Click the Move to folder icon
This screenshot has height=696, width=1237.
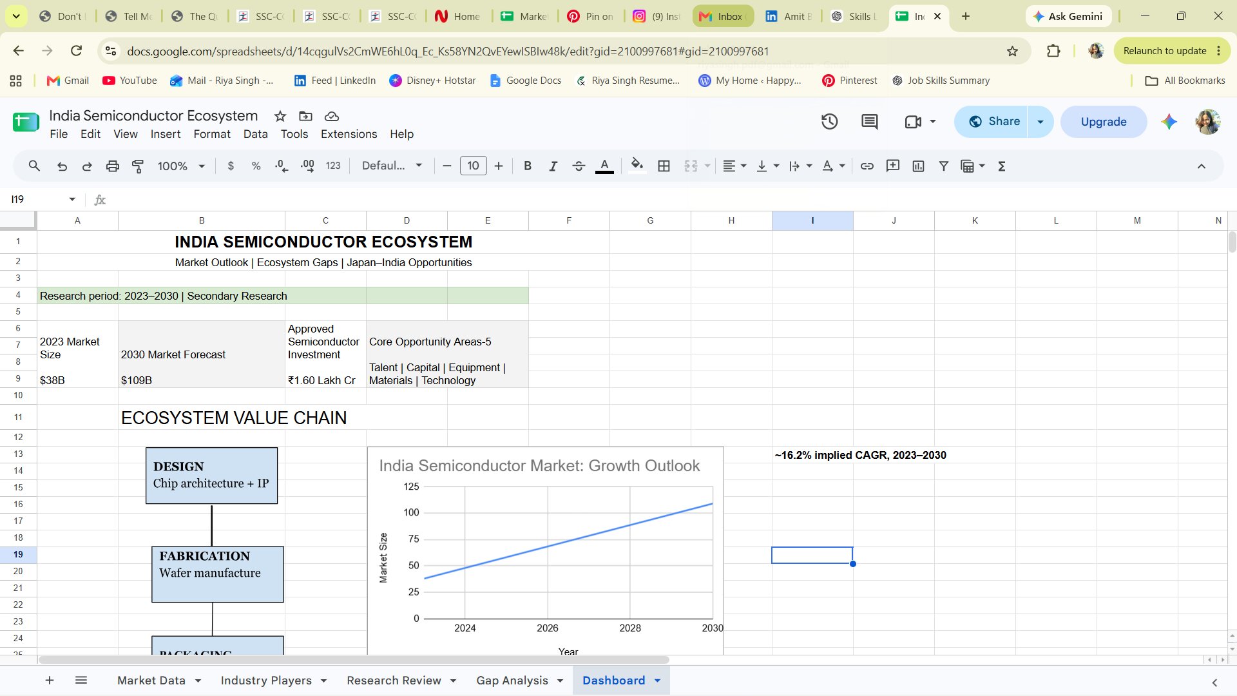[x=306, y=116]
